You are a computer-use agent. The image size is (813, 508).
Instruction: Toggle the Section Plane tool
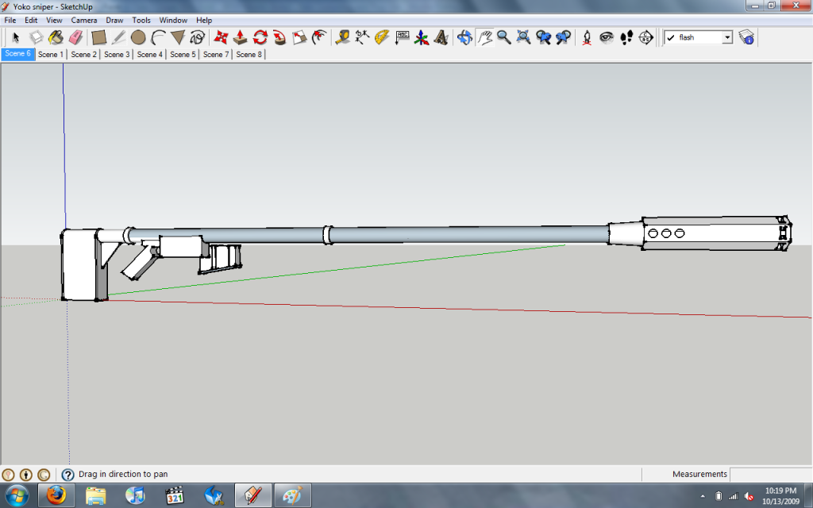coord(646,37)
